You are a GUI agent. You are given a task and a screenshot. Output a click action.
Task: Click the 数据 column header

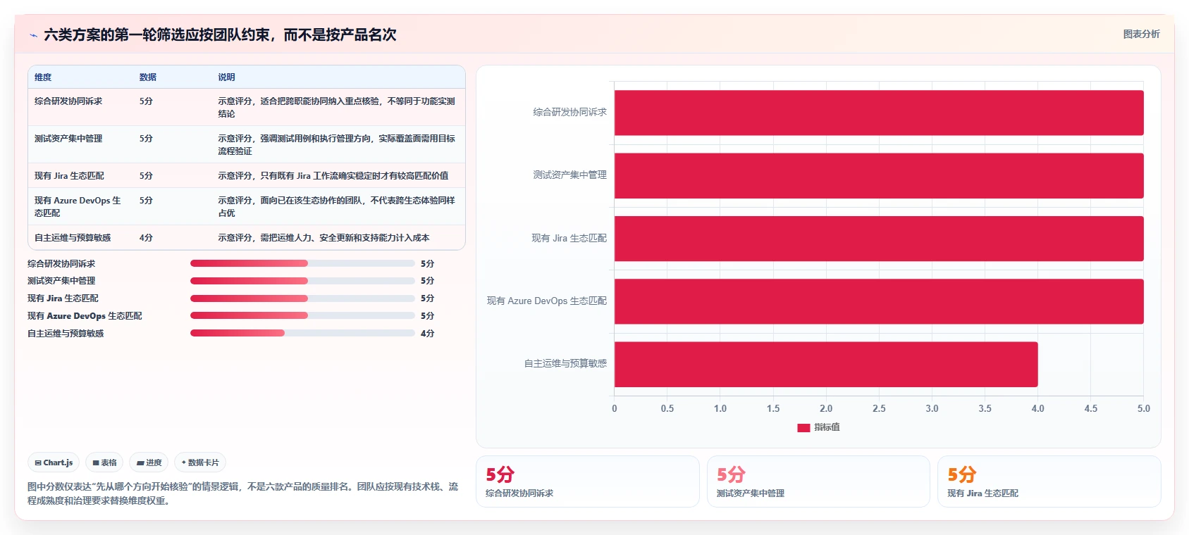tap(148, 77)
